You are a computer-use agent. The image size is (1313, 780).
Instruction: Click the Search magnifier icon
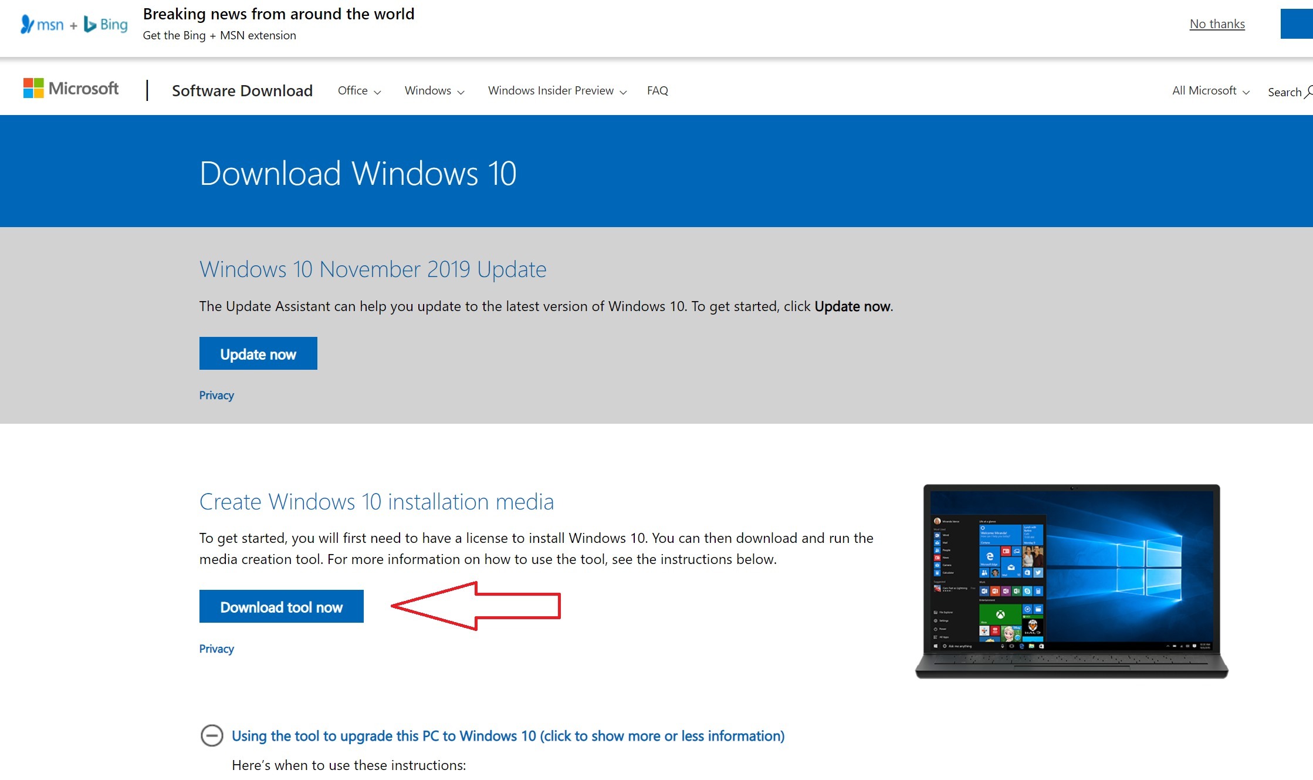pyautogui.click(x=1308, y=92)
